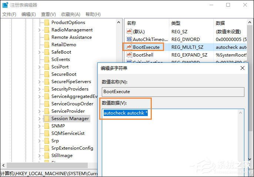Open the 文件(F) menu
This screenshot has height=177, width=254.
tap(9, 14)
